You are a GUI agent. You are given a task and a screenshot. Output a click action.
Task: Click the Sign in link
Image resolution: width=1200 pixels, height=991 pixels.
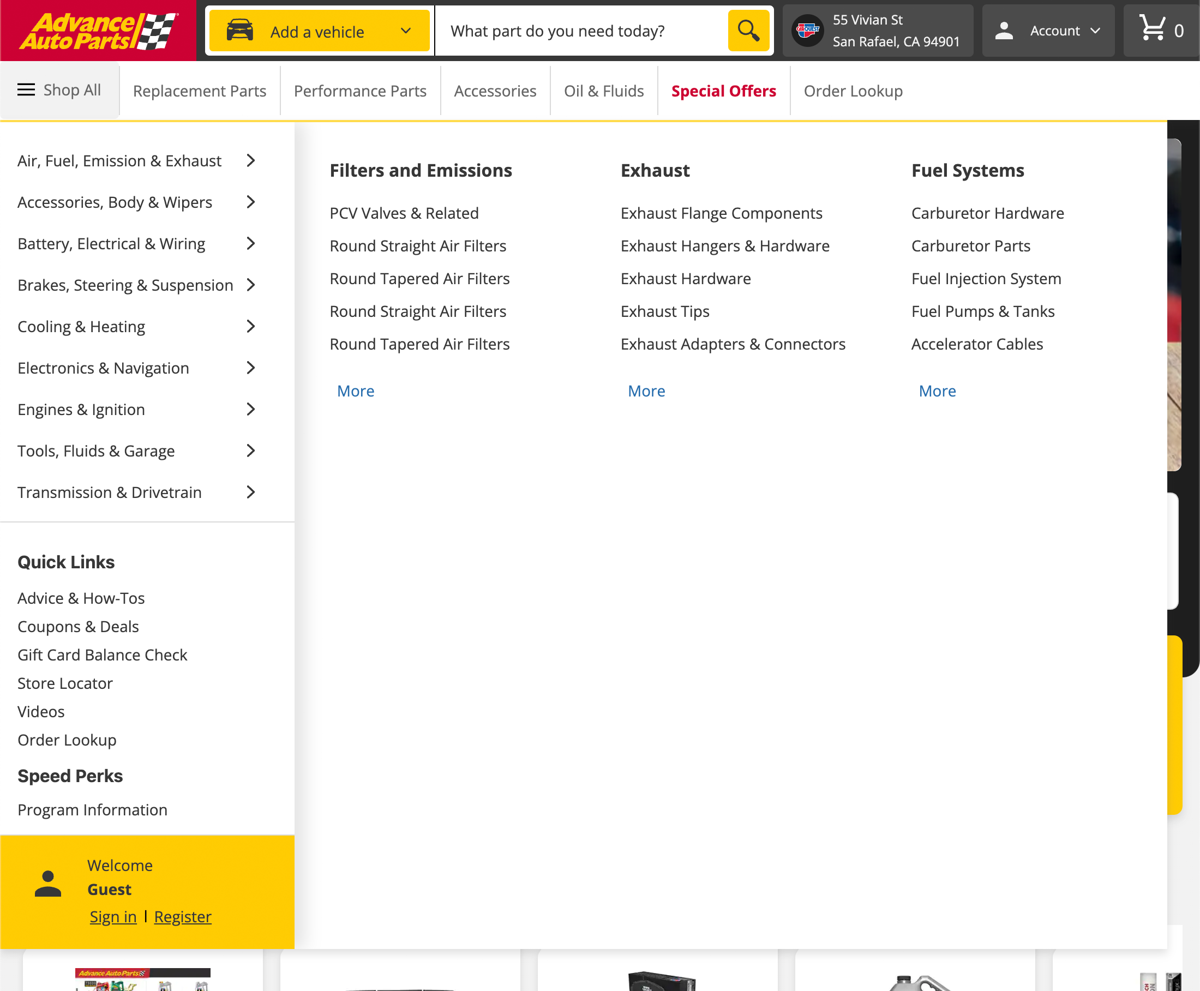coord(112,917)
